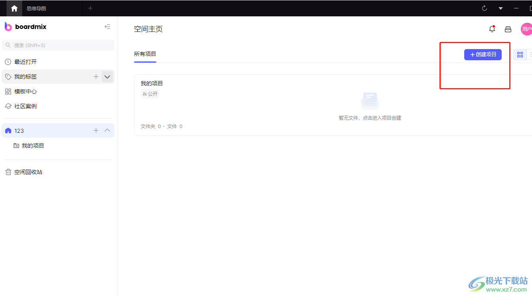Click the empty folder illustration icon
The height and width of the screenshot is (296, 532).
370,101
